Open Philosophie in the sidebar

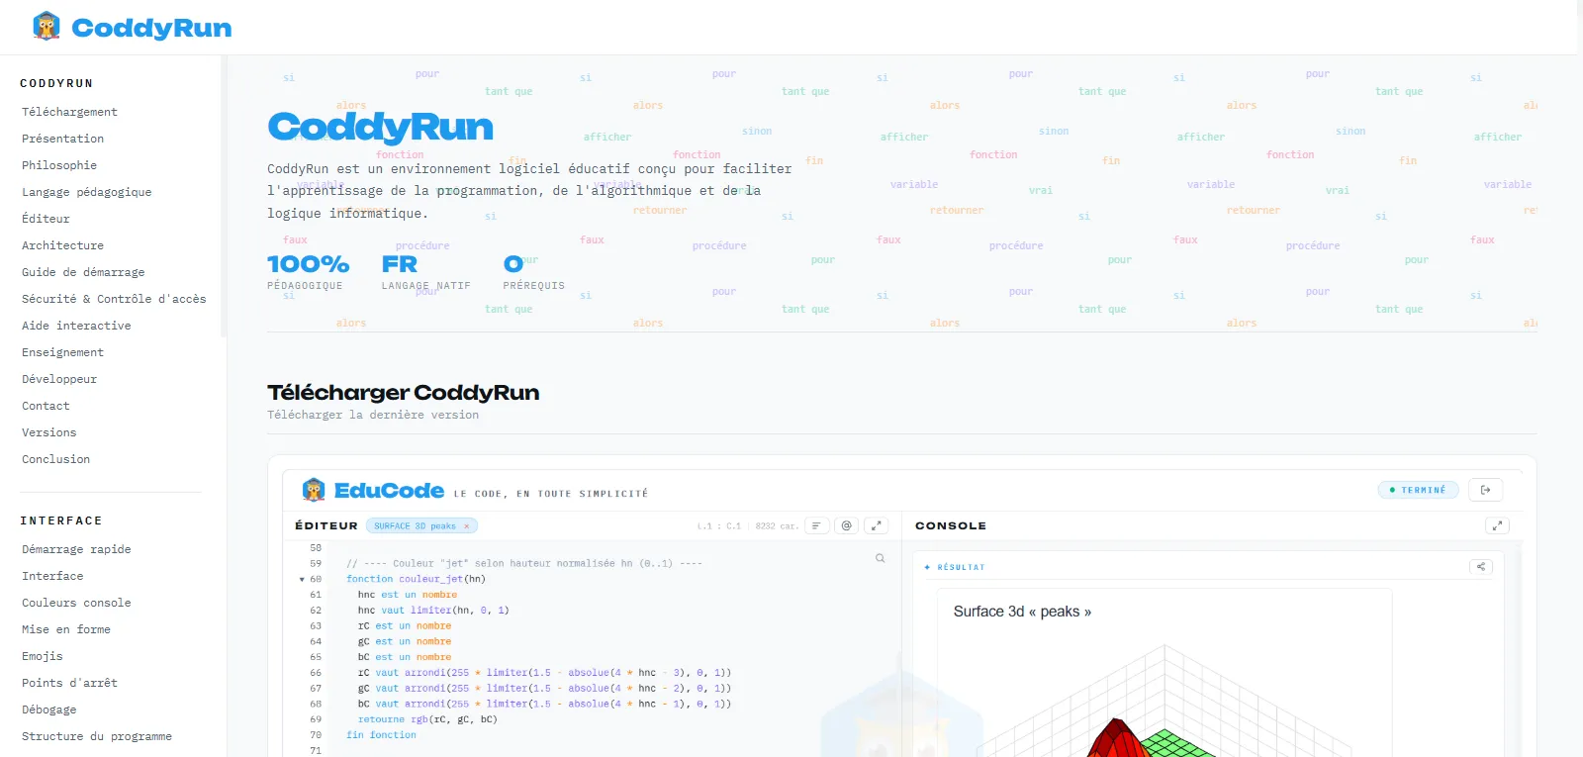click(x=59, y=165)
